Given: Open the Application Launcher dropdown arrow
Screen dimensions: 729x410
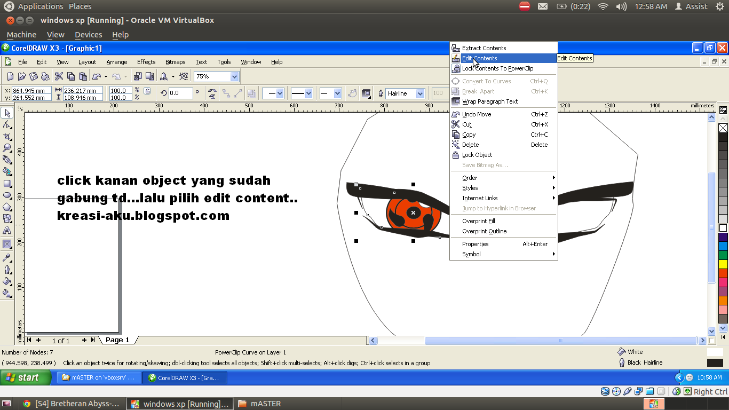Looking at the screenshot, I should (173, 76).
